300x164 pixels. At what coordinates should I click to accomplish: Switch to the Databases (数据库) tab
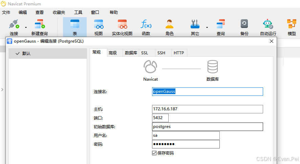(131, 53)
